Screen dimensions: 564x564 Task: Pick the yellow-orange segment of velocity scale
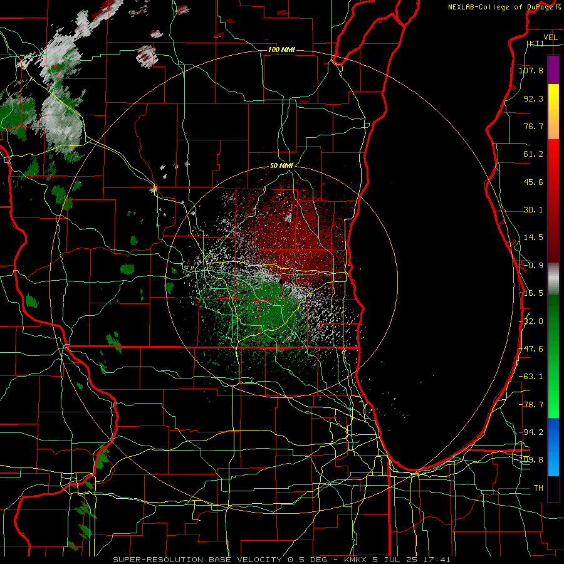tap(553, 112)
